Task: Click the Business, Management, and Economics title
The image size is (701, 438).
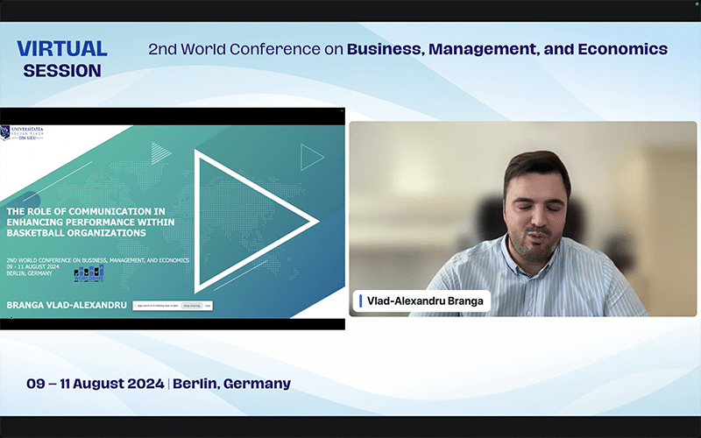Action: (507, 49)
